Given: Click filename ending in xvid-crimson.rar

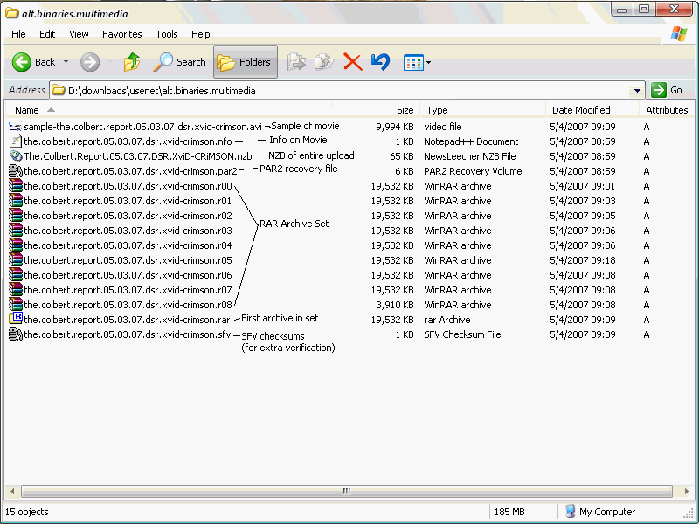Looking at the screenshot, I should (127, 320).
